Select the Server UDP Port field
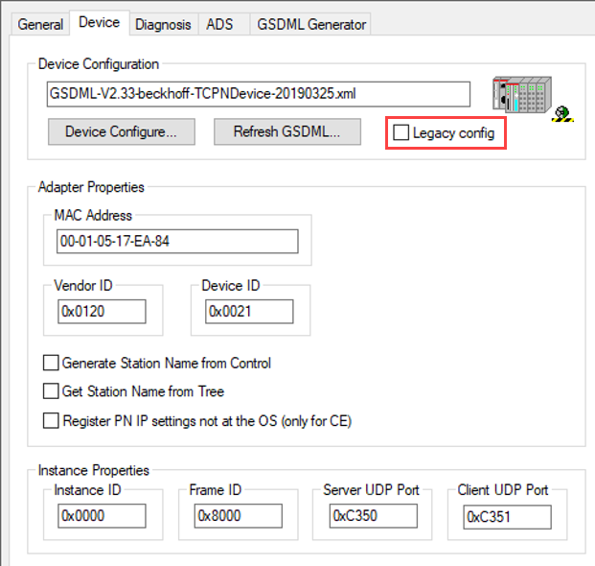The width and height of the screenshot is (595, 566). click(373, 516)
